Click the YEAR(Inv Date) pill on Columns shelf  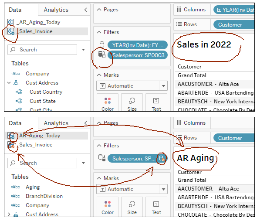click(x=234, y=10)
